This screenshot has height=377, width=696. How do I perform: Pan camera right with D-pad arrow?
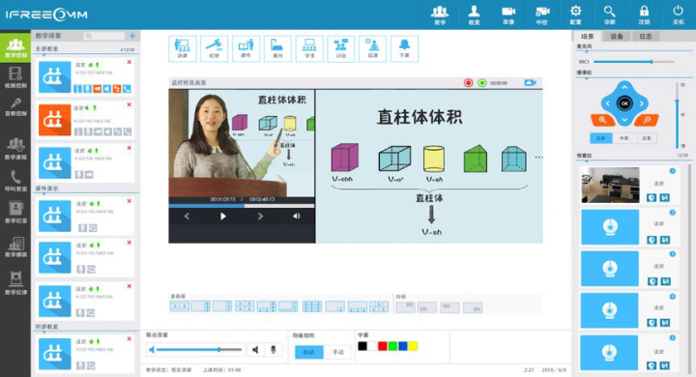coord(642,103)
